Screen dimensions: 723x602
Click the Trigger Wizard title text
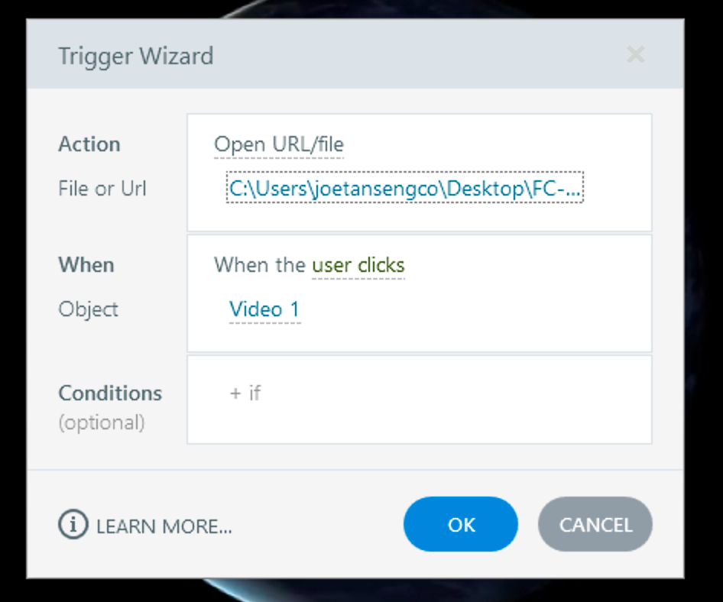[135, 56]
